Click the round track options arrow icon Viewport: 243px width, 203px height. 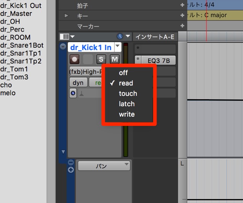[63, 47]
